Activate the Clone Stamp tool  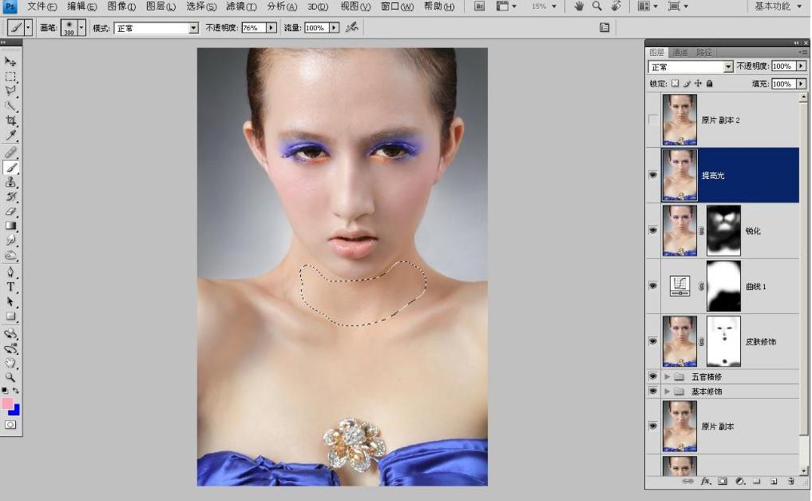point(10,182)
